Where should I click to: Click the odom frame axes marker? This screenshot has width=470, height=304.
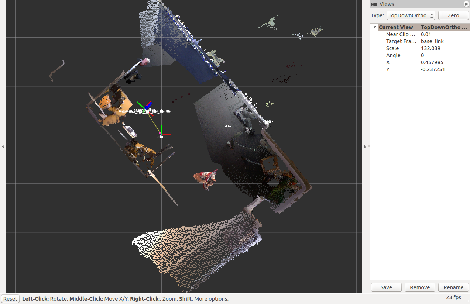click(x=162, y=134)
